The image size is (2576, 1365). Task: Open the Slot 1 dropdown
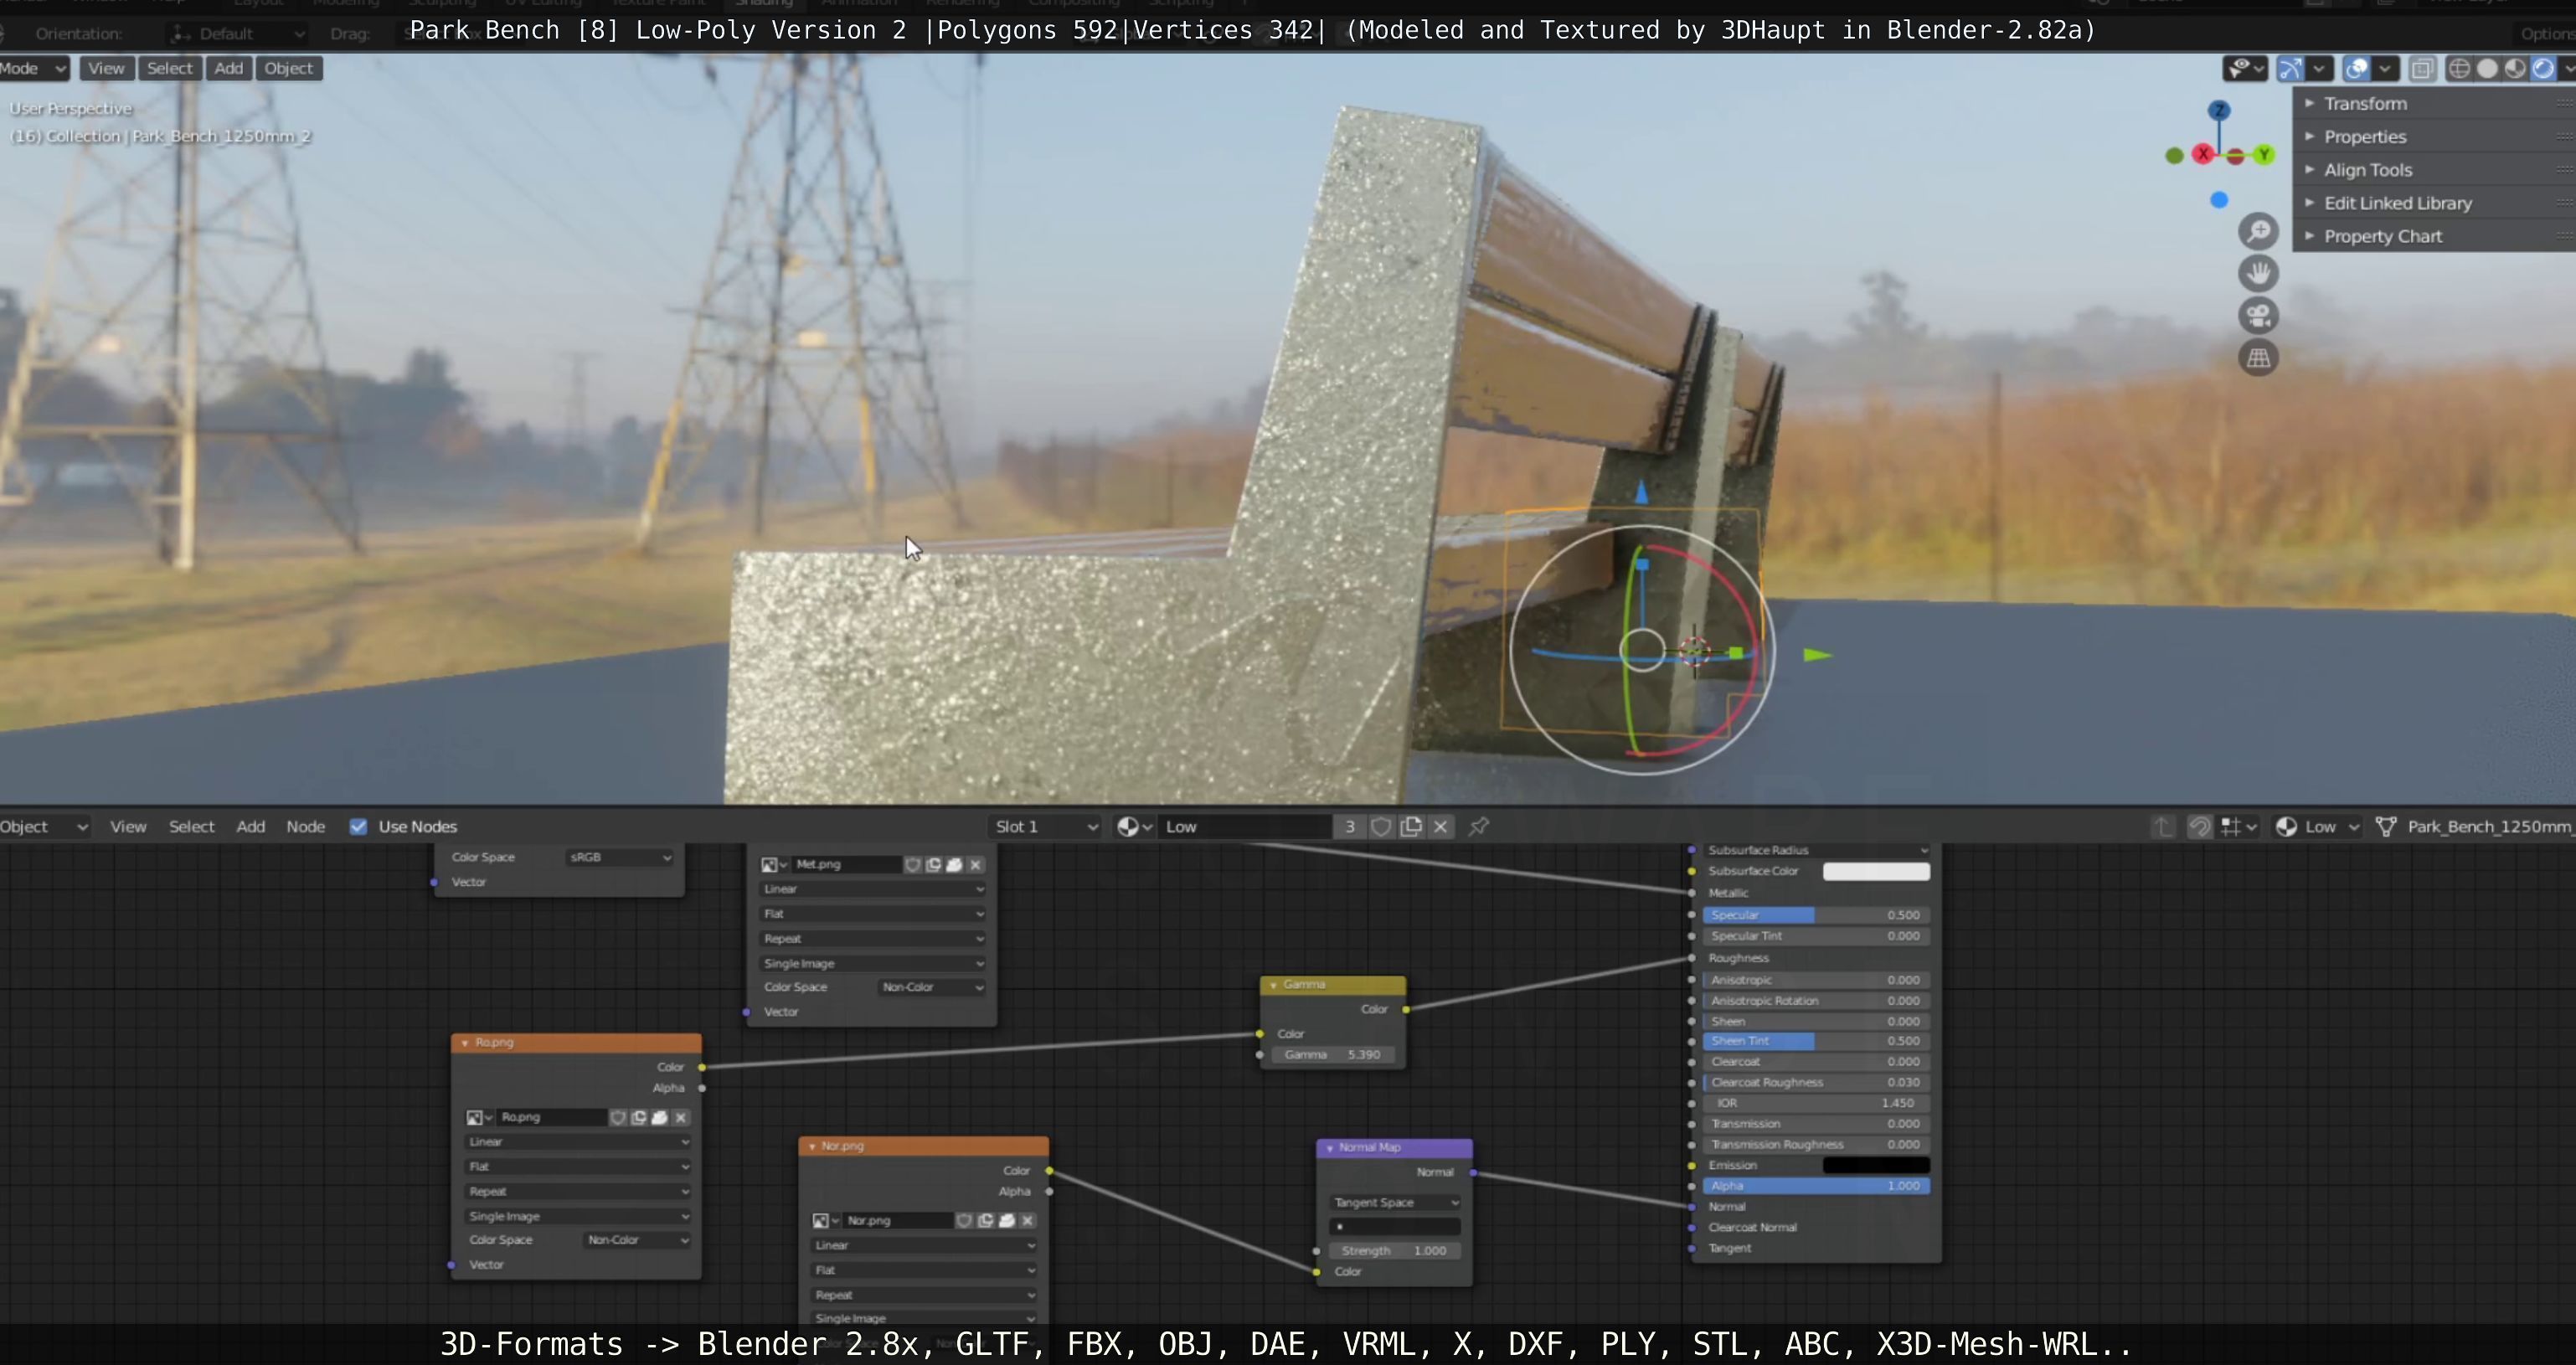pyautogui.click(x=1045, y=827)
